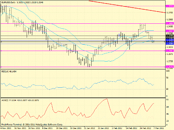Select the red descending trendline
The height and width of the screenshot is (130, 174).
pos(127,7)
